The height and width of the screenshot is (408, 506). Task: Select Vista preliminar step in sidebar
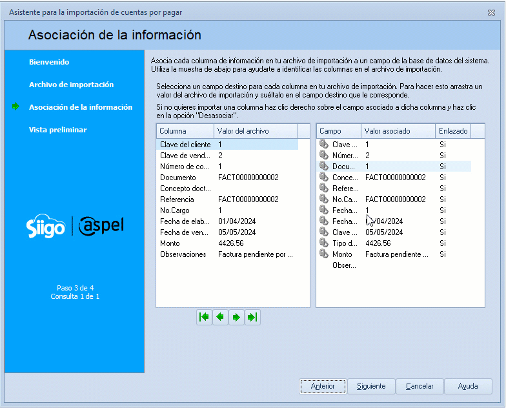pos(57,130)
